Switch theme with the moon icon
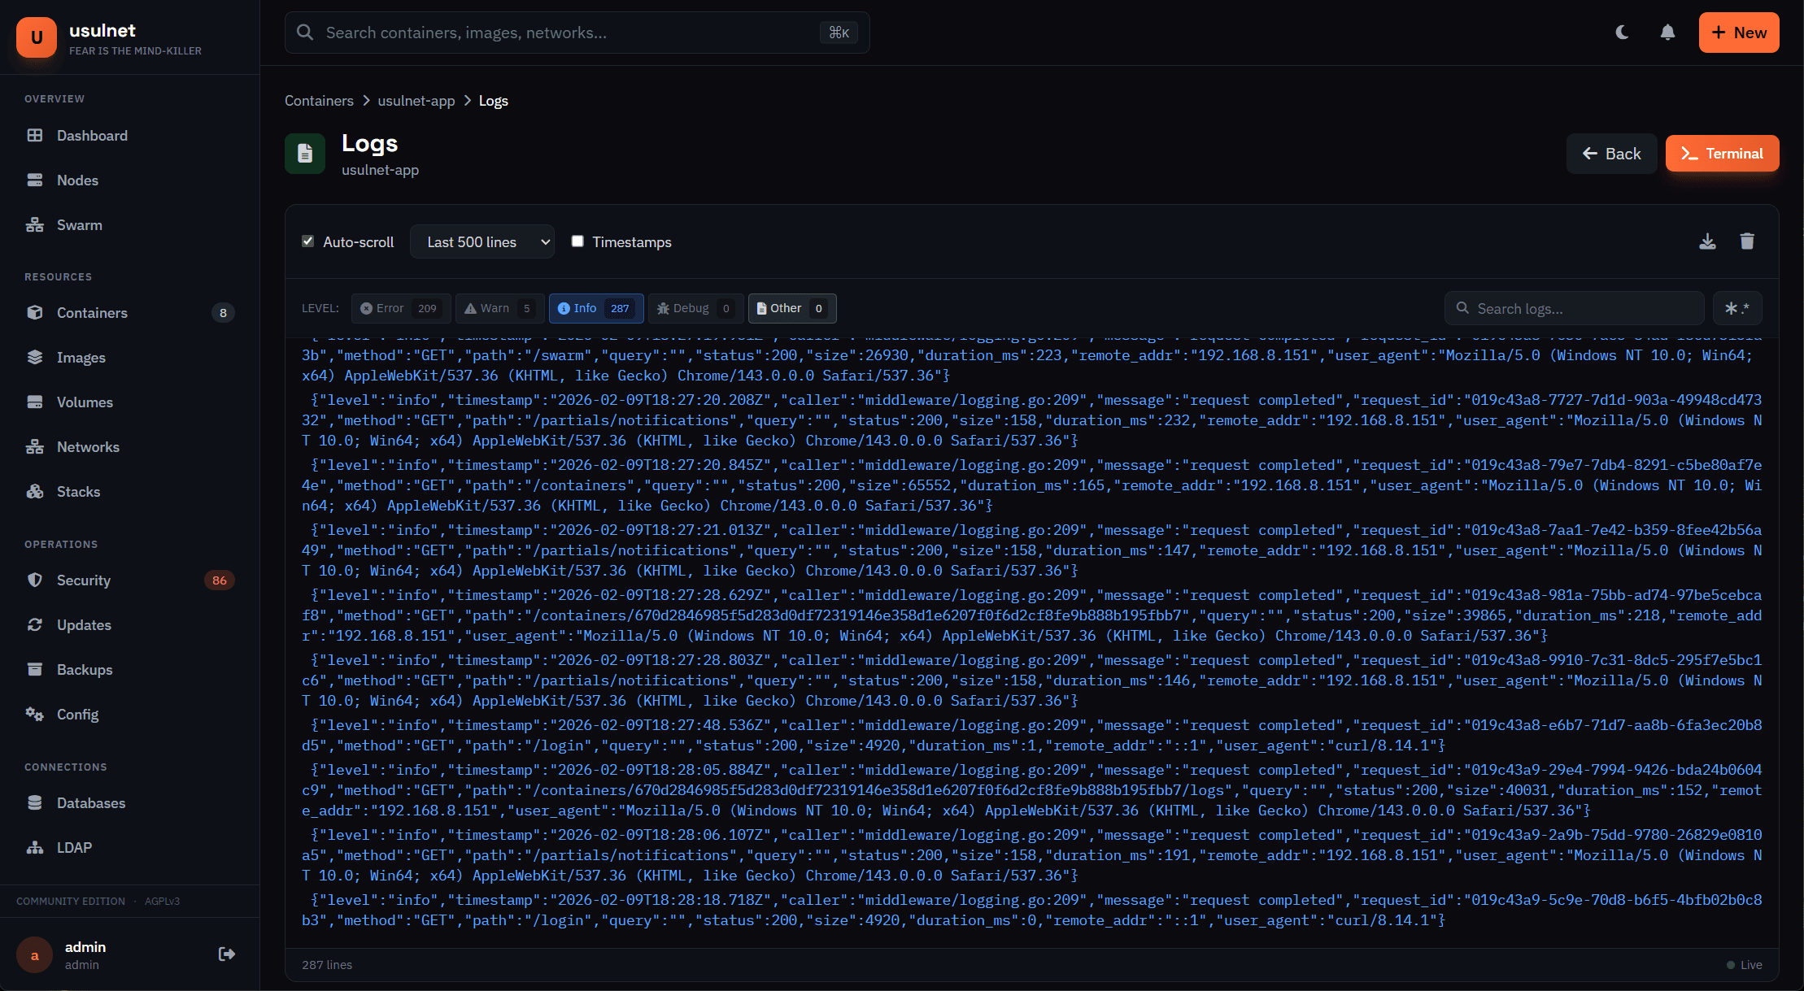 point(1622,33)
